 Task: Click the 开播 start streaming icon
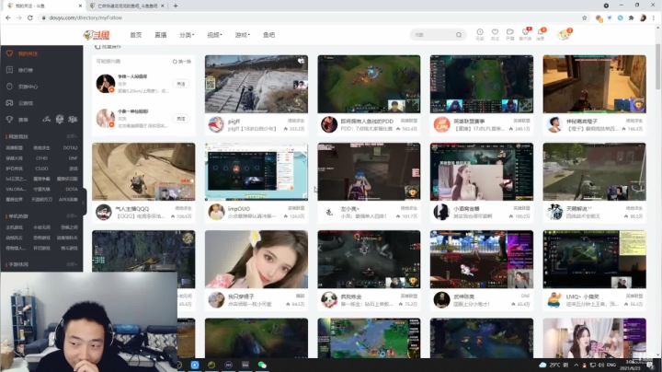click(x=510, y=32)
